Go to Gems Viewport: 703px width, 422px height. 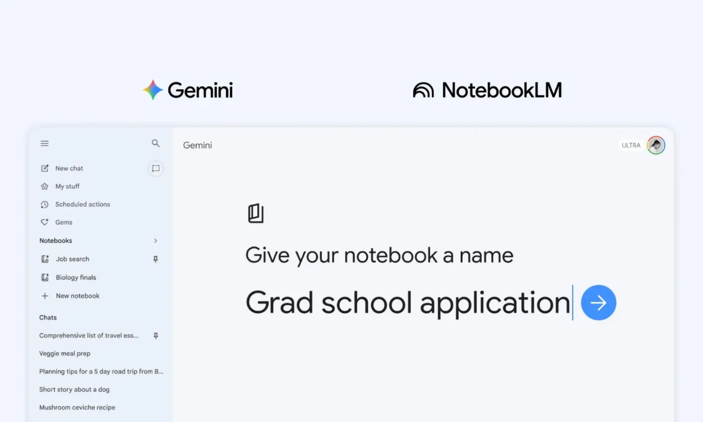(x=64, y=222)
